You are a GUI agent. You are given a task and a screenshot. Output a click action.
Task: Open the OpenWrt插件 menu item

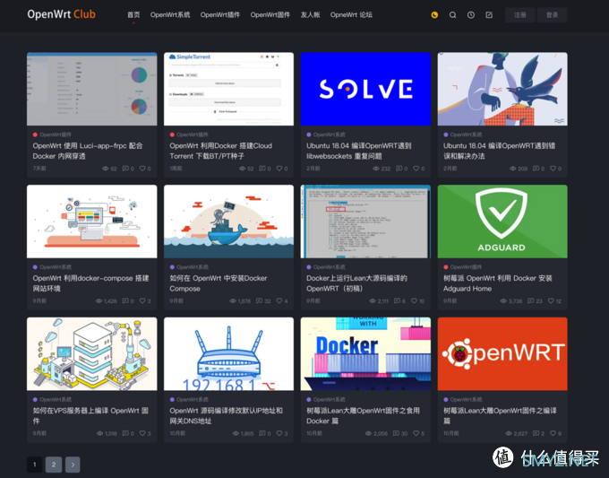[x=220, y=14]
